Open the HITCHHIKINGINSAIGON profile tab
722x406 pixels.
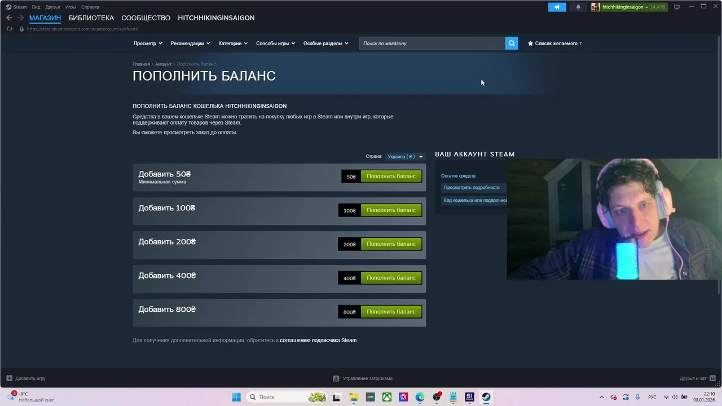coord(216,18)
